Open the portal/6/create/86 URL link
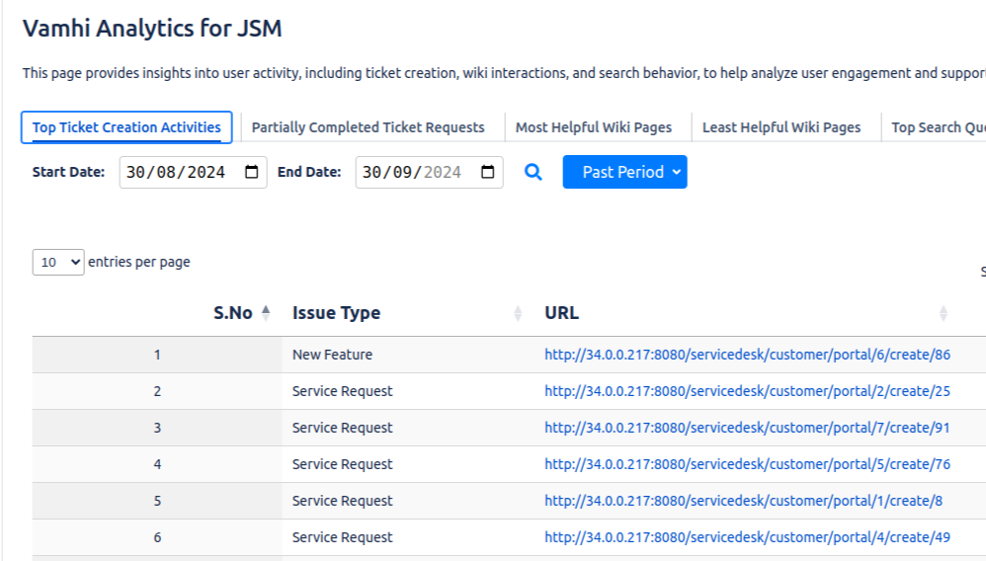The height and width of the screenshot is (561, 986). [x=747, y=355]
